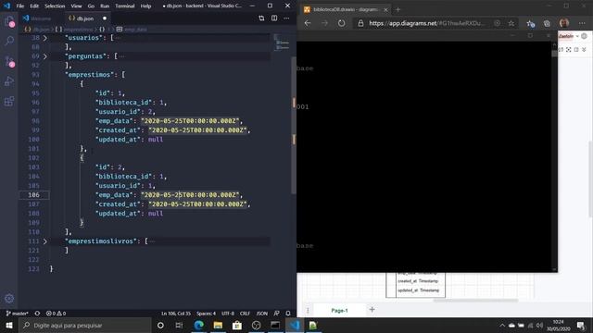The width and height of the screenshot is (593, 333).
Task: Add a new page in diagram
Action: point(372,310)
